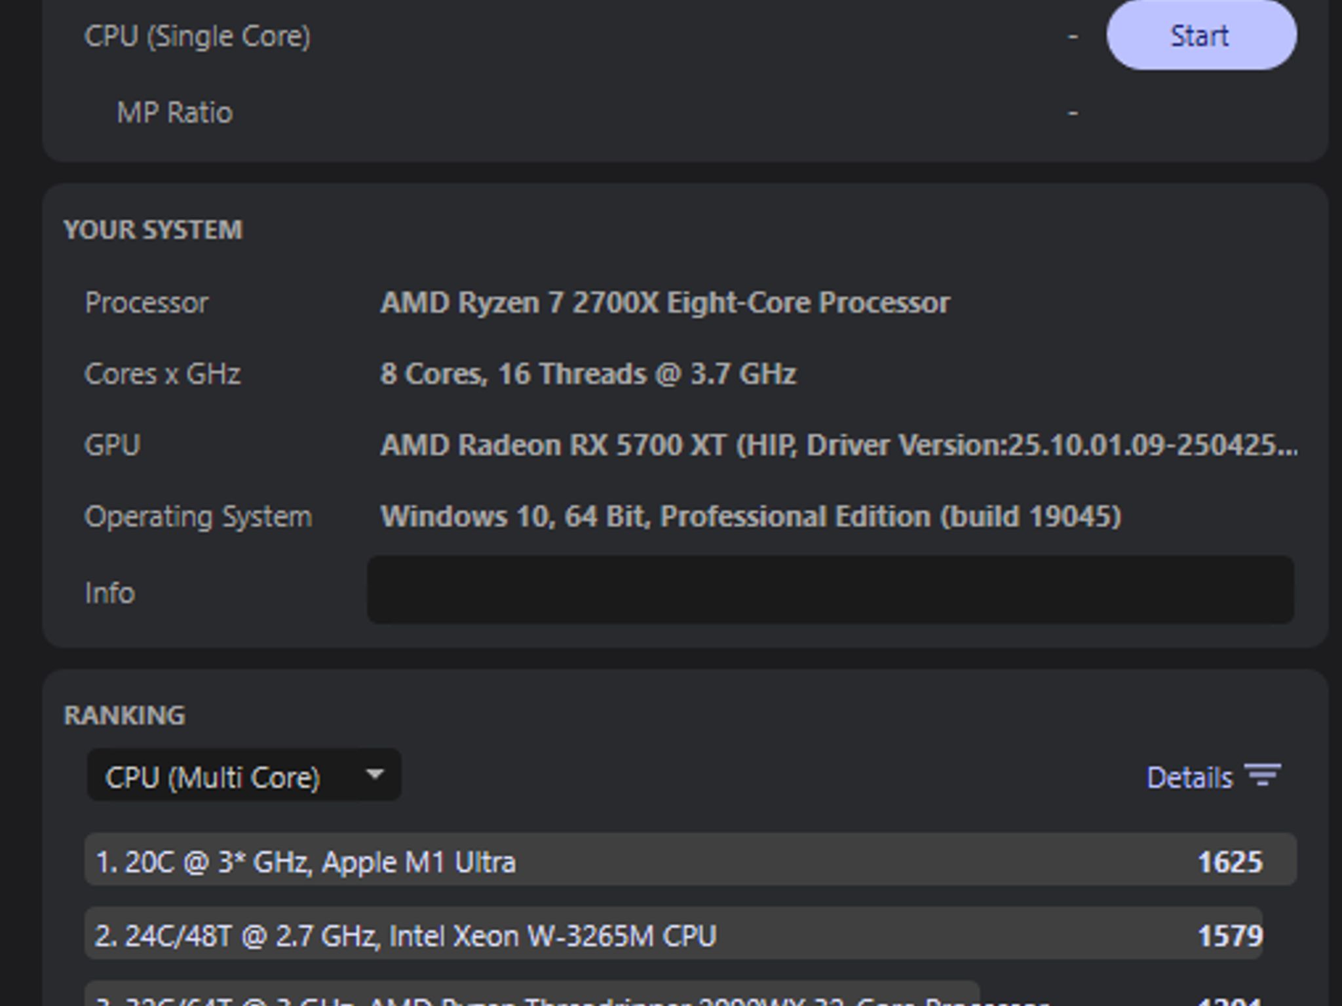Click the MP Ratio label
Viewport: 1342px width, 1006px height.
tap(174, 113)
